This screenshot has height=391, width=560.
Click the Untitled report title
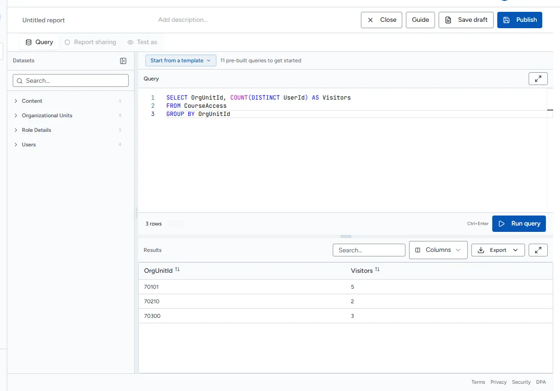click(x=44, y=20)
